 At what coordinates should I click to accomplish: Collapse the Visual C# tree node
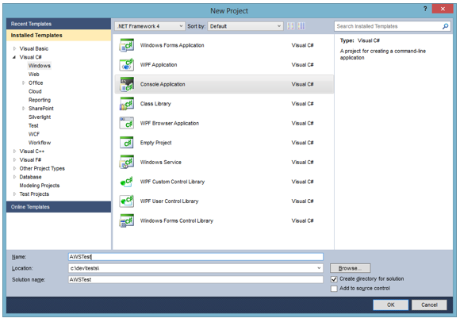[14, 57]
